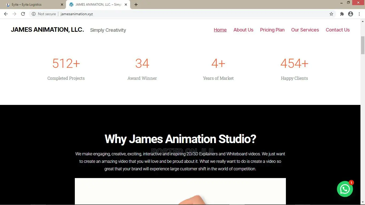Close the Eyita Logistics tab
Image resolution: width=365 pixels, height=205 pixels.
(62, 5)
